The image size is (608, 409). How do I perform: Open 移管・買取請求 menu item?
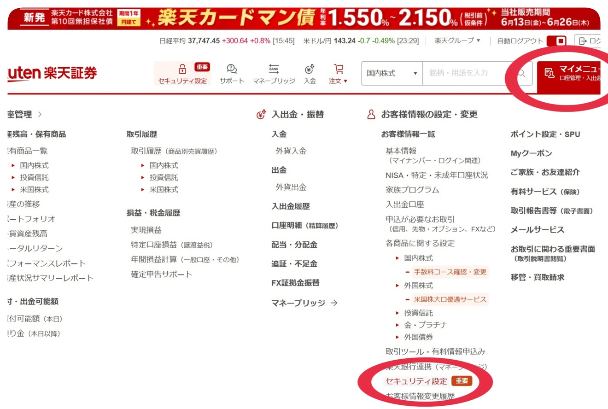tap(538, 277)
